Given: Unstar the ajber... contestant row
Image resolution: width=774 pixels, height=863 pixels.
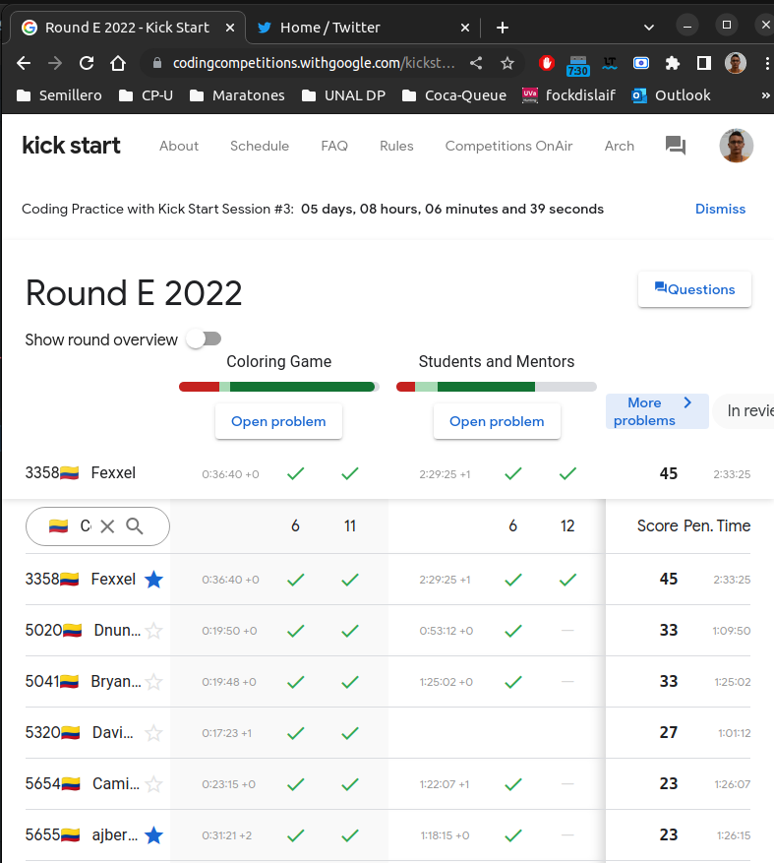Looking at the screenshot, I should (x=154, y=835).
